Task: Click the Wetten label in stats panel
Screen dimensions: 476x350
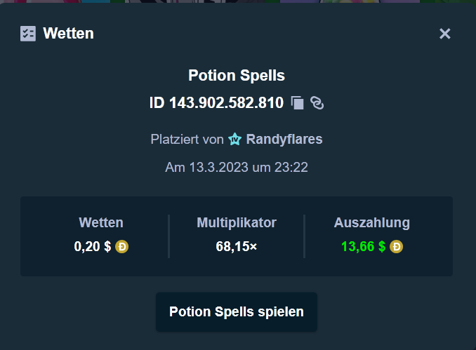Action: (101, 222)
